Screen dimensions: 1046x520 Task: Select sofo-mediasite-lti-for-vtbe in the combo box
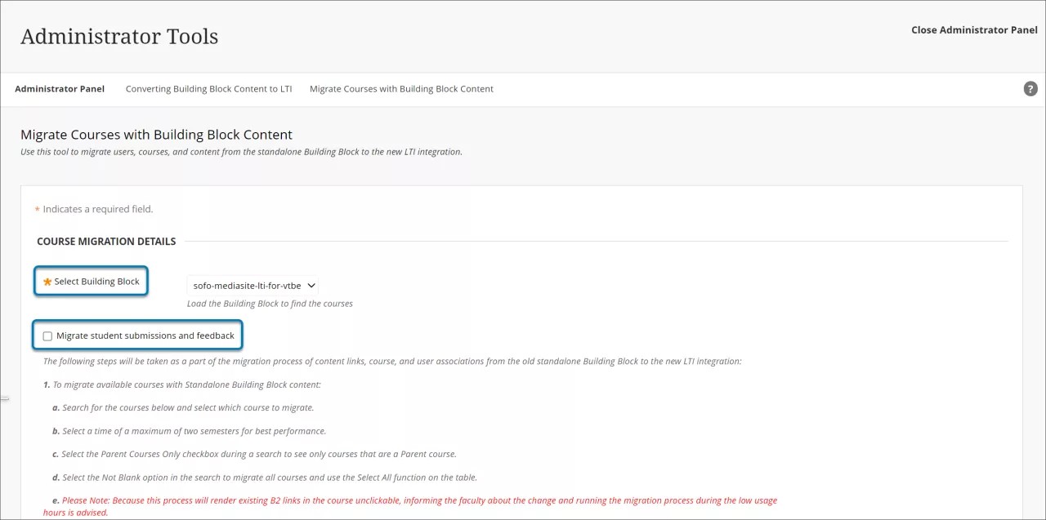pyautogui.click(x=245, y=285)
